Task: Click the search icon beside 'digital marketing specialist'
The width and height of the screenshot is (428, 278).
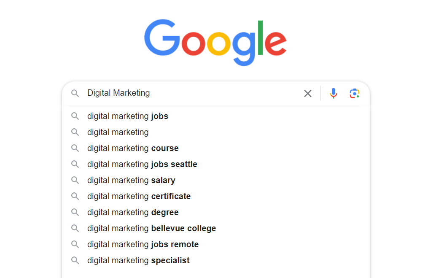Action: [75, 260]
